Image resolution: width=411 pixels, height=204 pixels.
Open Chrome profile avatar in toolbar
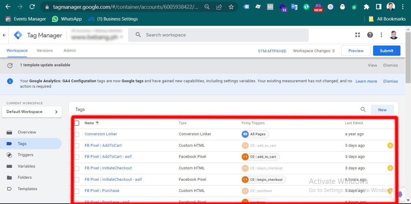pyautogui.click(x=391, y=7)
